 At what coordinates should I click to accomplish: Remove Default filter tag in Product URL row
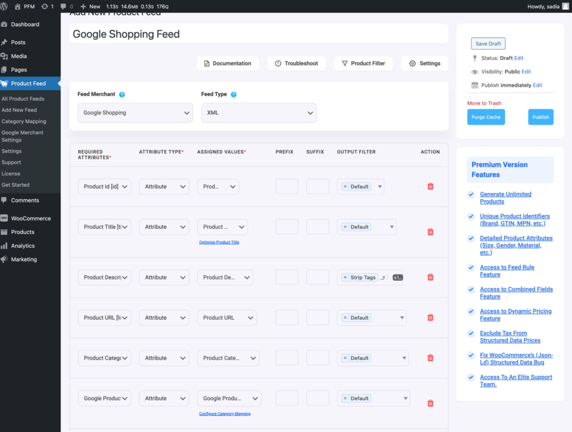345,318
